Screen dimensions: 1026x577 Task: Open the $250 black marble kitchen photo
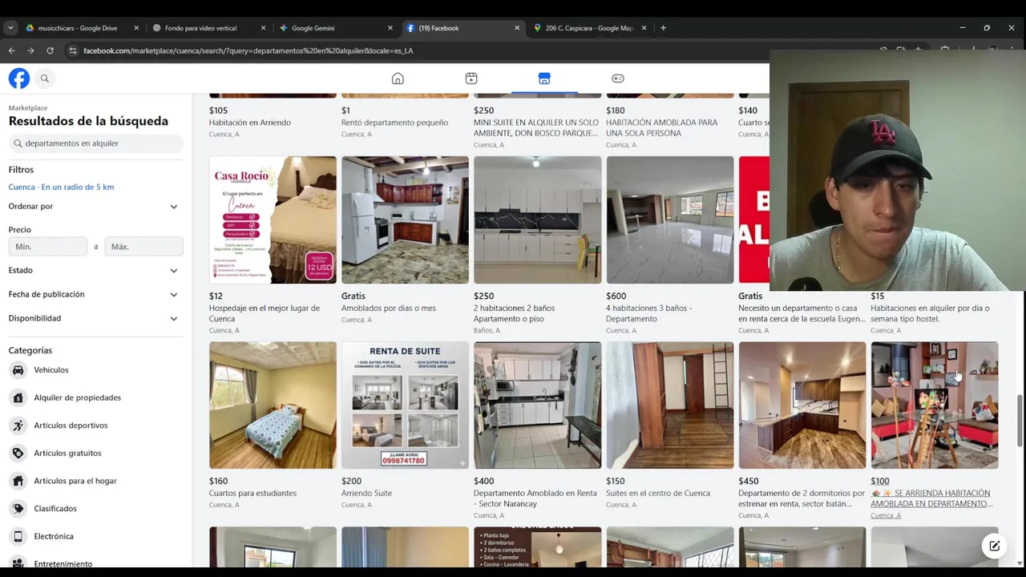click(x=537, y=220)
